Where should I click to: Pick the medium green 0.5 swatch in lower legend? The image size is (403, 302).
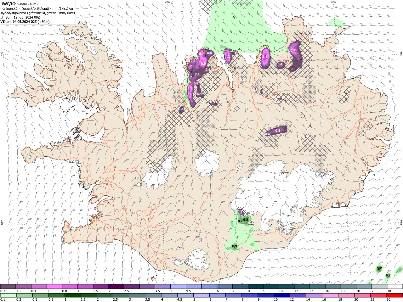tap(40, 295)
